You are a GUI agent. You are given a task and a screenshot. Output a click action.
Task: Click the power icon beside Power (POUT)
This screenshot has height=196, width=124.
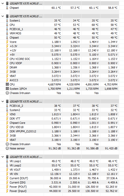pos(7,187)
